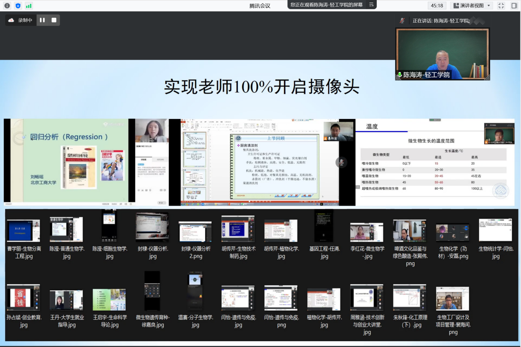Click the cloud icon next to 录制中

point(10,20)
